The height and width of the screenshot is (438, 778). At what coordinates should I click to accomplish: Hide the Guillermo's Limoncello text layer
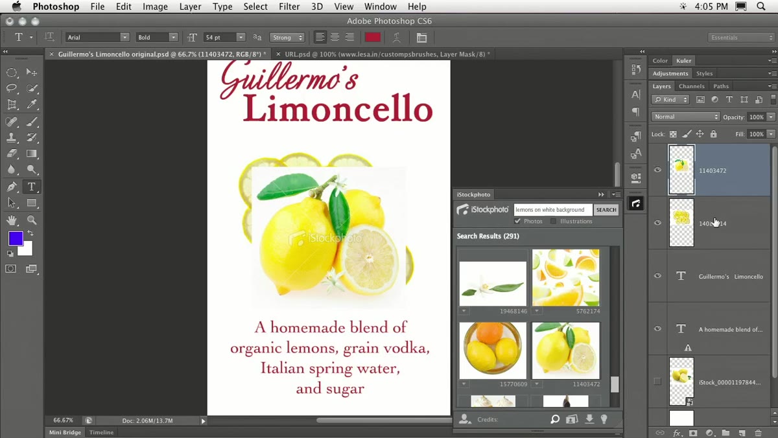pos(657,276)
